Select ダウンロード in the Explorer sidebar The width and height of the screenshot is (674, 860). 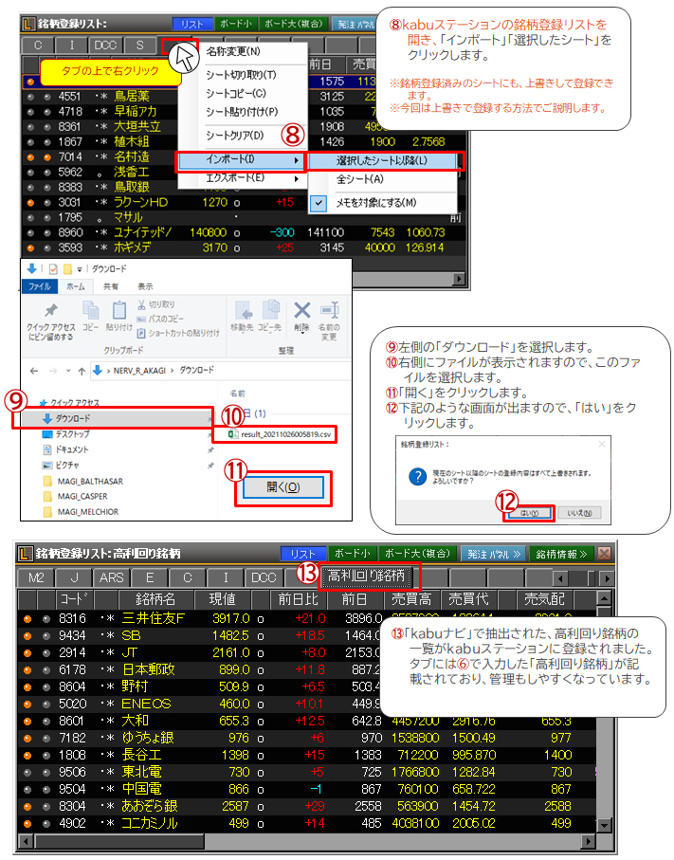pyautogui.click(x=113, y=418)
